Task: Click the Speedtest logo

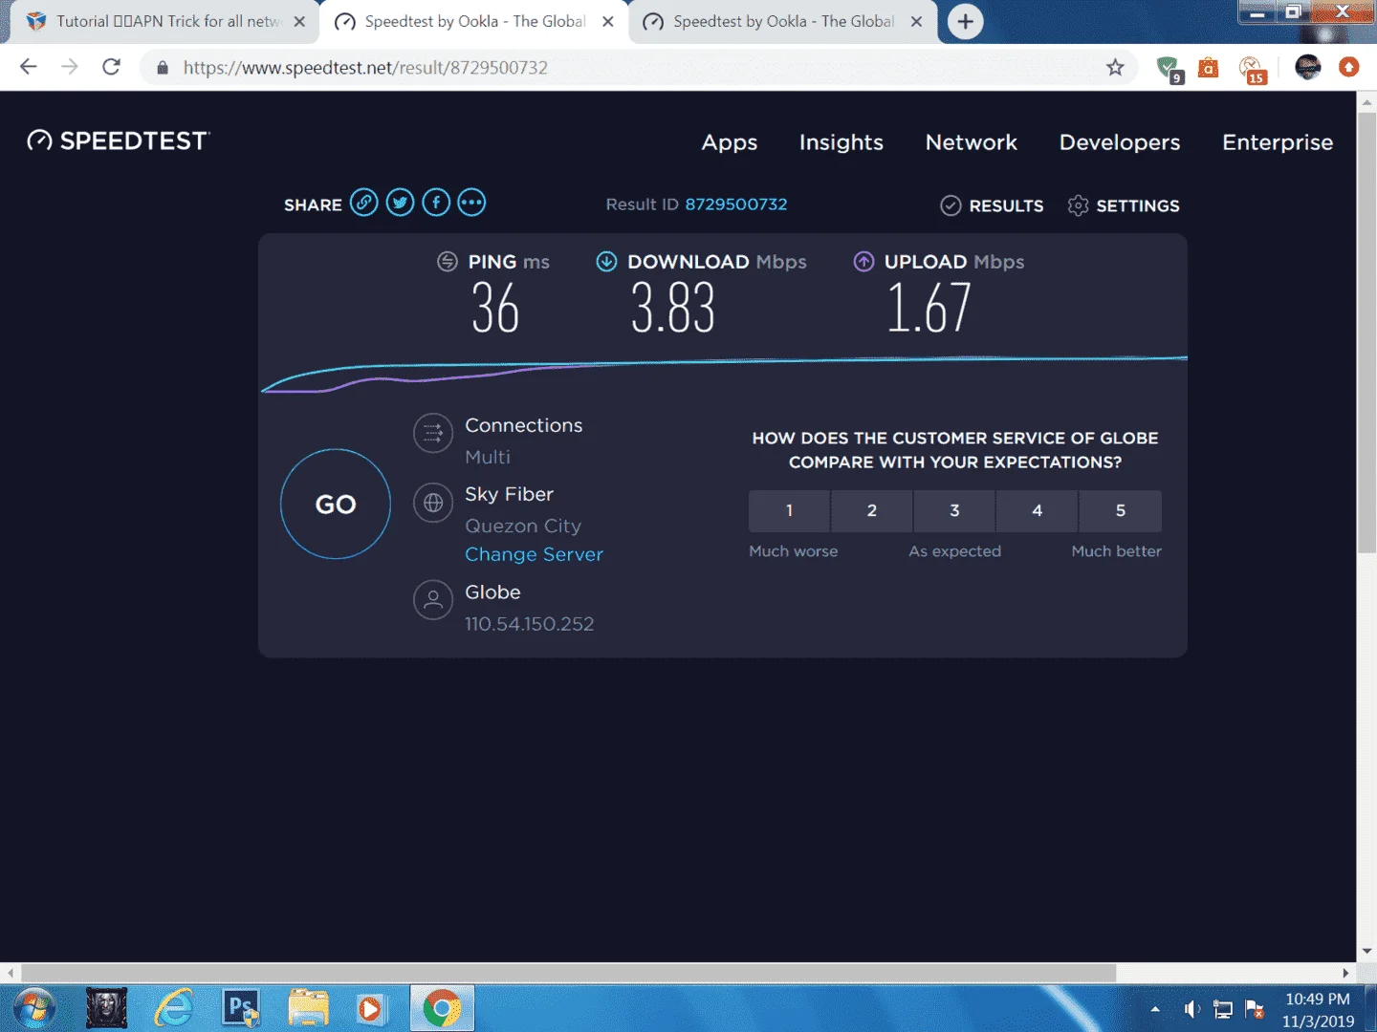Action: click(119, 141)
